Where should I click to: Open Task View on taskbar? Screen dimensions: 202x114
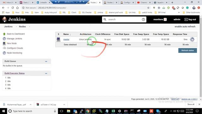(x=62, y=111)
